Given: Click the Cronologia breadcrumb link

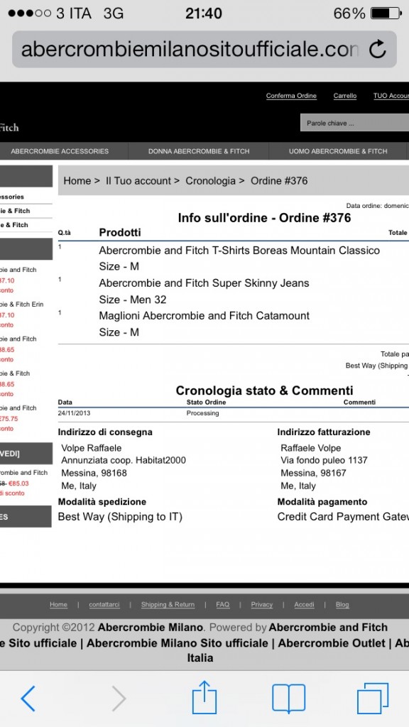Looking at the screenshot, I should (210, 181).
